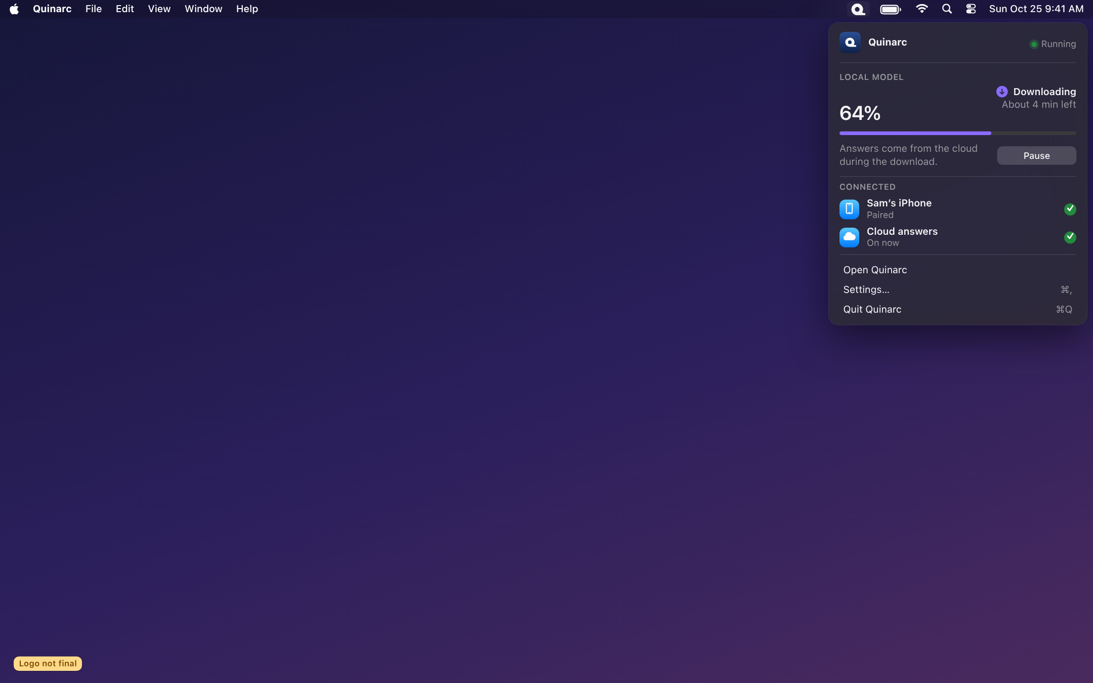Open the View menu

tap(159, 9)
